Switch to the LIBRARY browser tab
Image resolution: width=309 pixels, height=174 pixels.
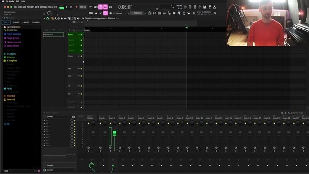click(x=26, y=22)
